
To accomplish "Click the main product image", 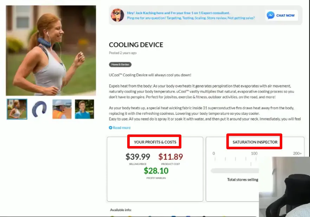I will tap(51, 51).
